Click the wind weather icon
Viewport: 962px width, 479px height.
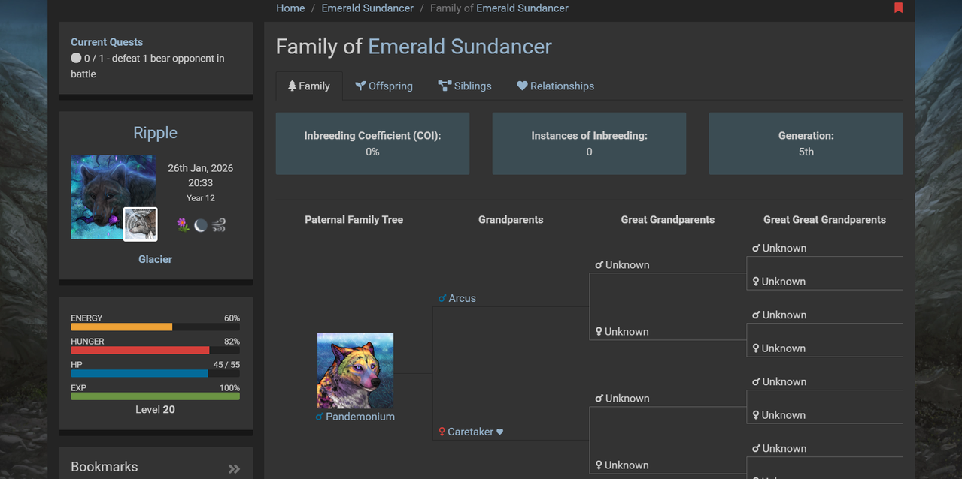point(219,225)
